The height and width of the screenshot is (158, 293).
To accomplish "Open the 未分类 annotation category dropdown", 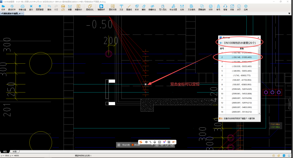I will tap(142, 145).
